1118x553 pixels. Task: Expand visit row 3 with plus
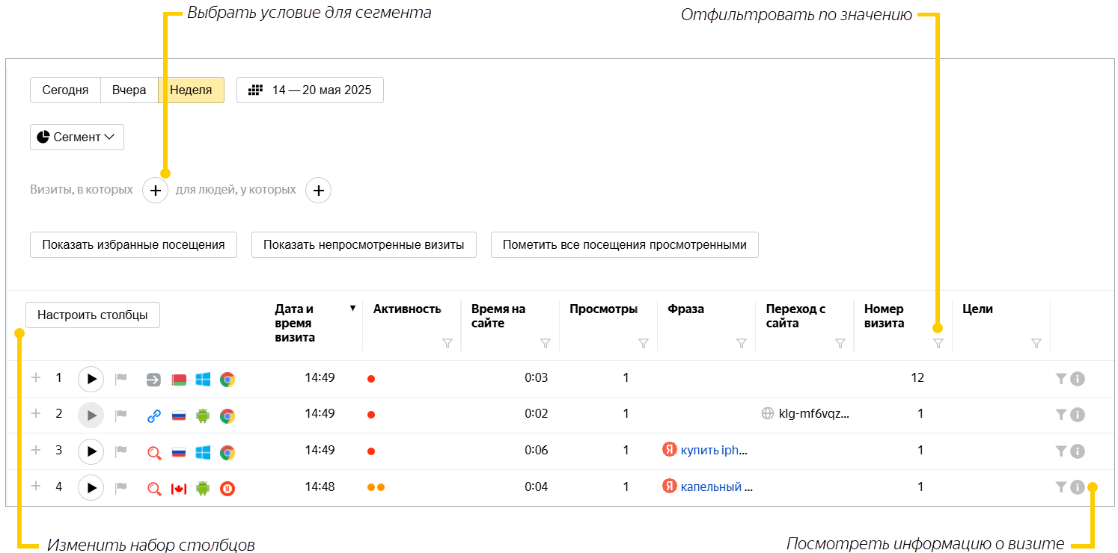coord(35,450)
